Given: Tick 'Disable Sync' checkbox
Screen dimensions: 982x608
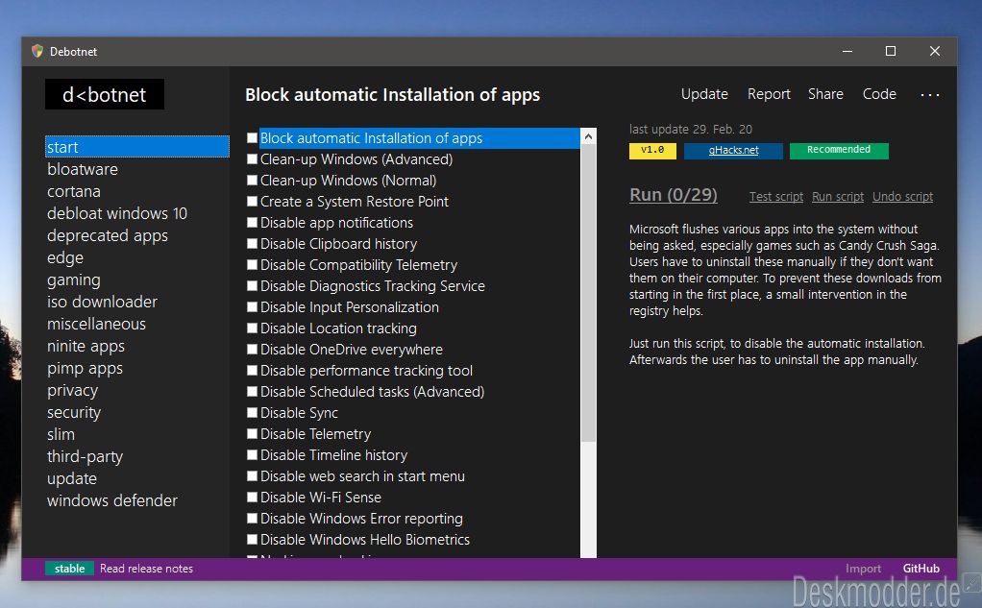Looking at the screenshot, I should pos(252,413).
